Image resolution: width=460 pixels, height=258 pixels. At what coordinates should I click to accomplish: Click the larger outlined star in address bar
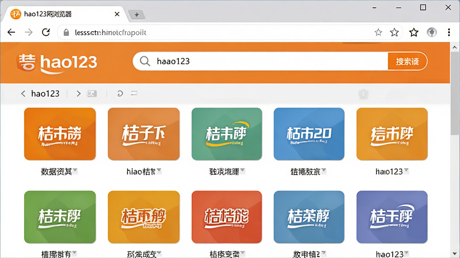pos(394,32)
